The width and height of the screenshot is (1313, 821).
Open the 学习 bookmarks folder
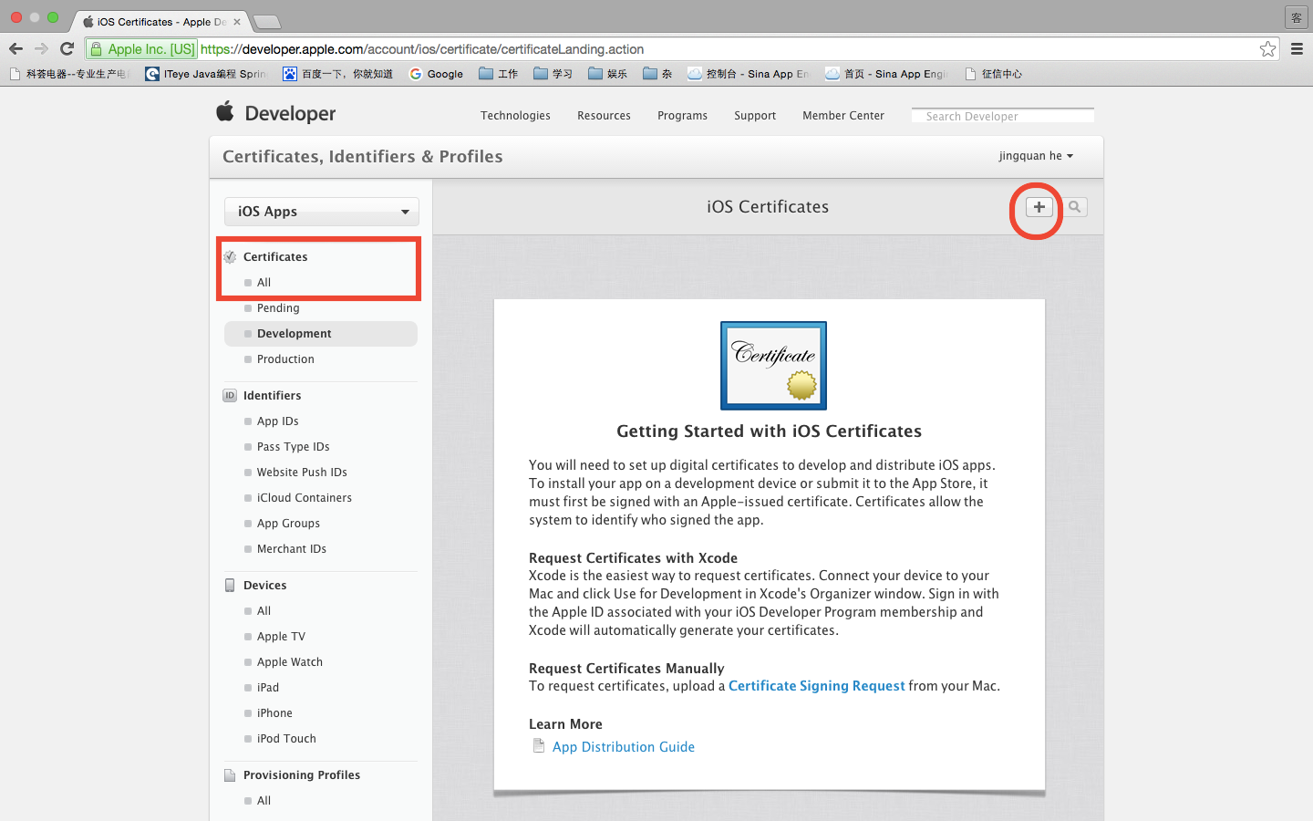click(553, 74)
